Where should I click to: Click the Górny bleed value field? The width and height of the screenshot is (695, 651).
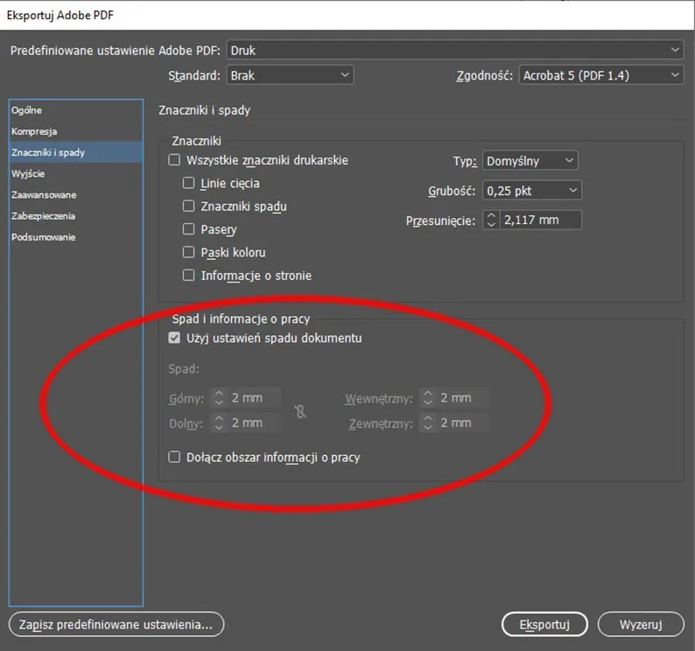pyautogui.click(x=255, y=397)
